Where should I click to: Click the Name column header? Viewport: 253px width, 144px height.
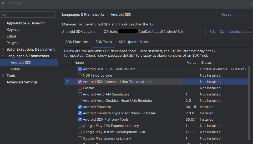(79, 63)
